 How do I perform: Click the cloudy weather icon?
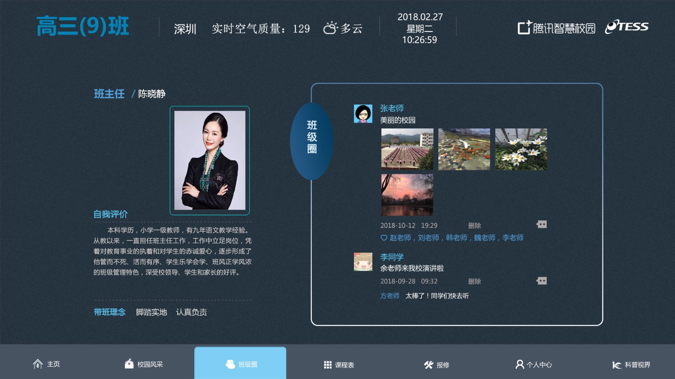pos(330,28)
